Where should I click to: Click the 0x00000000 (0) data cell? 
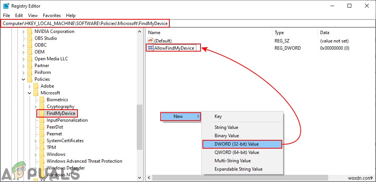[x=335, y=48]
